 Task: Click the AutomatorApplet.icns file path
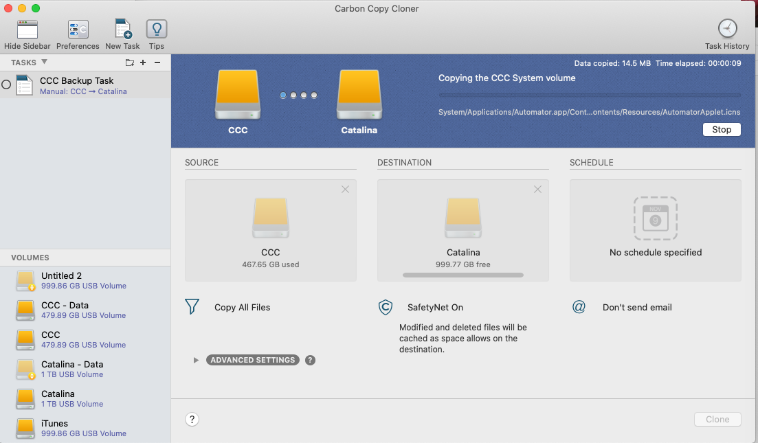589,112
